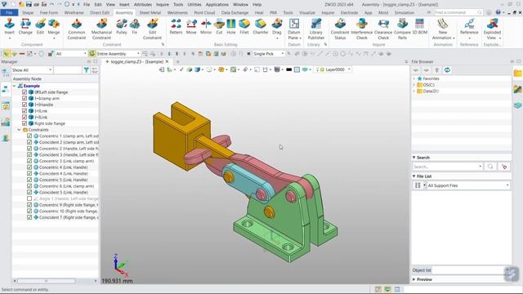Screen dimensions: 523x294
Task: Collapse the Example assembly node
Action: pos(15,86)
